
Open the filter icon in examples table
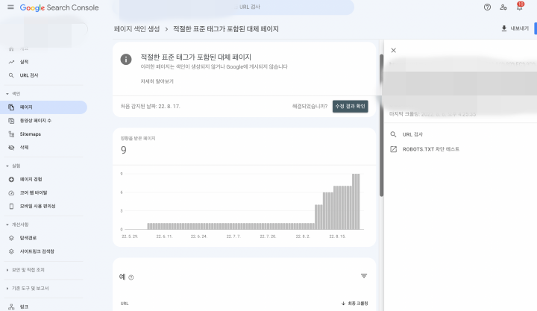pos(364,276)
